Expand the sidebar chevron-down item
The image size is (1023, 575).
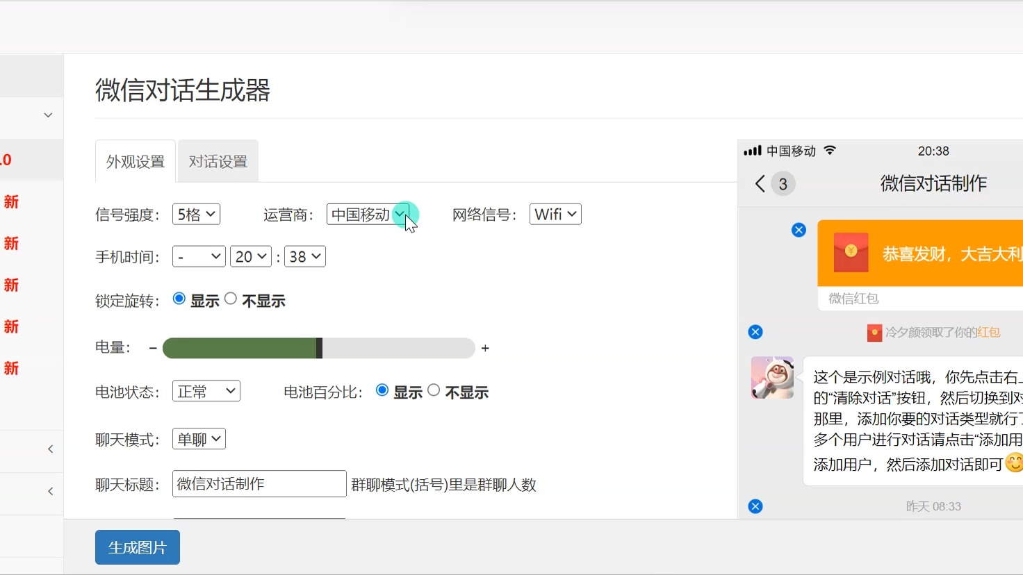click(x=48, y=115)
